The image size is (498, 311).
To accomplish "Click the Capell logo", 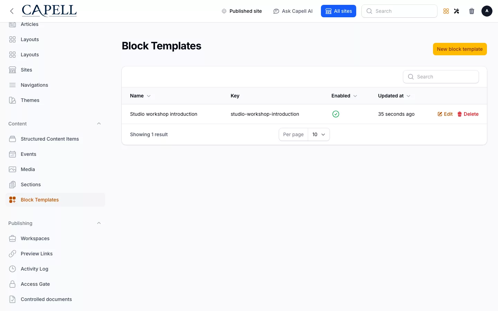I will tap(49, 11).
